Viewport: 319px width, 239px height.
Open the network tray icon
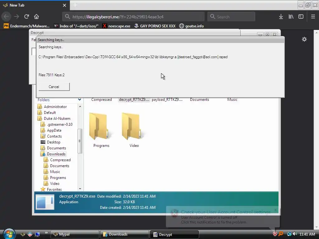pos(289,234)
